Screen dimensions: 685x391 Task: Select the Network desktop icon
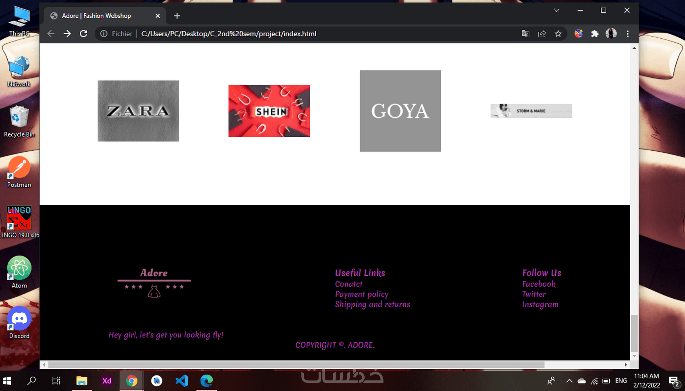point(19,71)
